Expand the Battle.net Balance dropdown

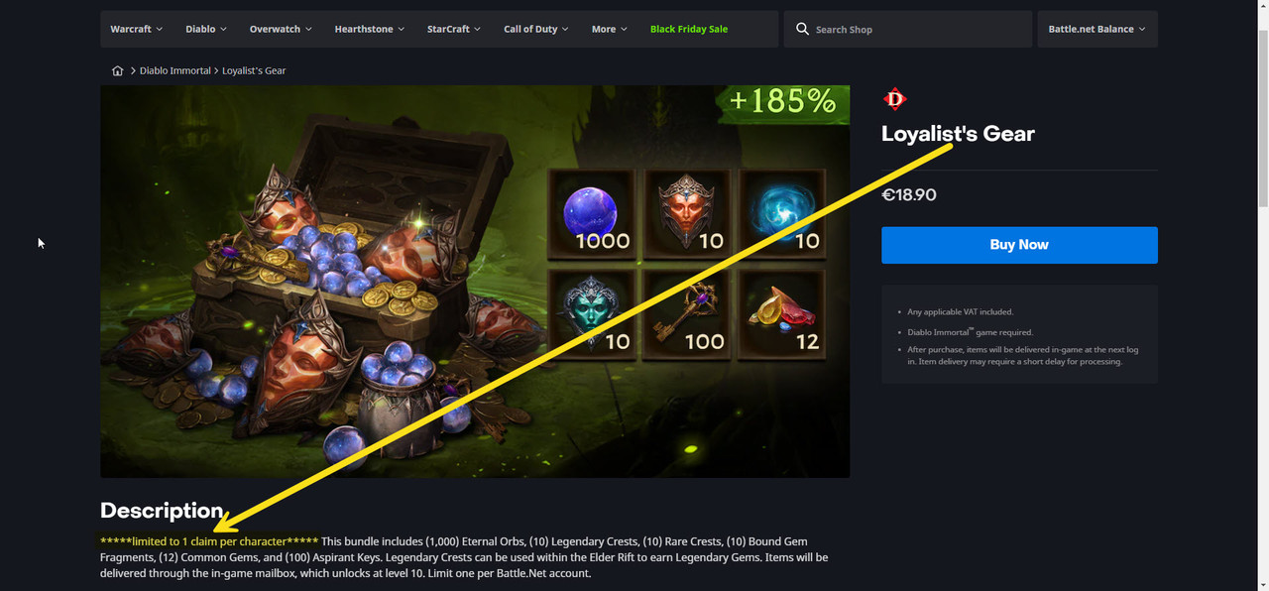(1097, 29)
